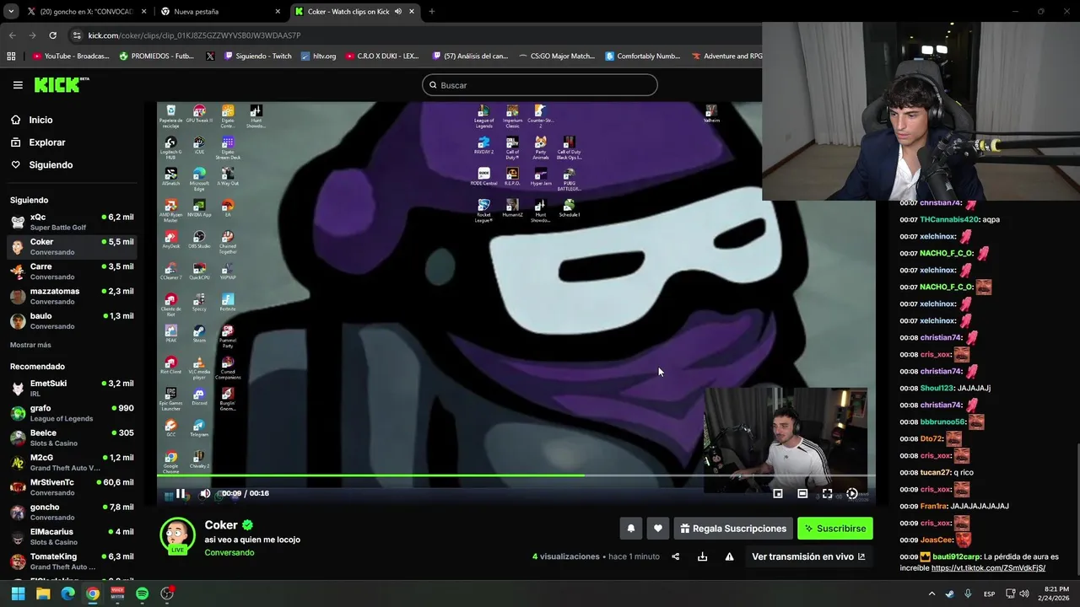The width and height of the screenshot is (1080, 607).
Task: Open the Conversando category link
Action: [229, 553]
